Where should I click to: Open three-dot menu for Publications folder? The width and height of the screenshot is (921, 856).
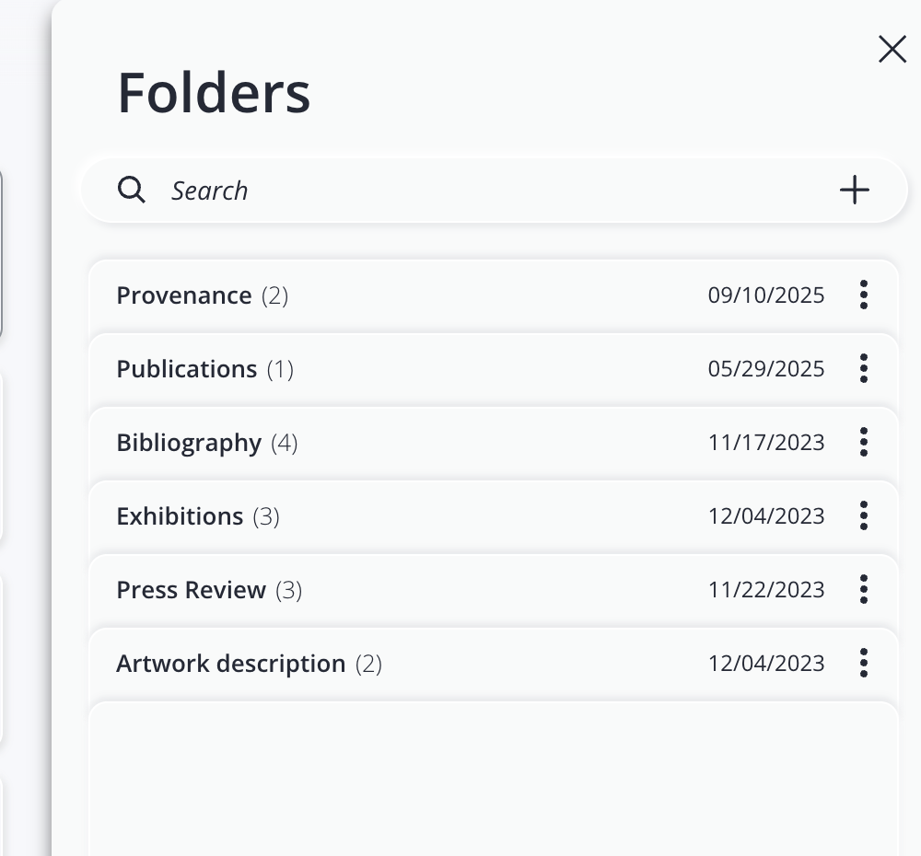pos(863,368)
